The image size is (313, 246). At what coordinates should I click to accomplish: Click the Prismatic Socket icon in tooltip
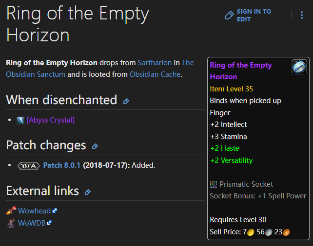214,184
